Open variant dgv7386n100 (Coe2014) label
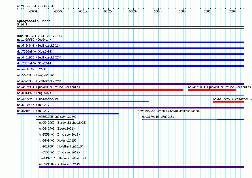252x178 pixels. pos(35,51)
